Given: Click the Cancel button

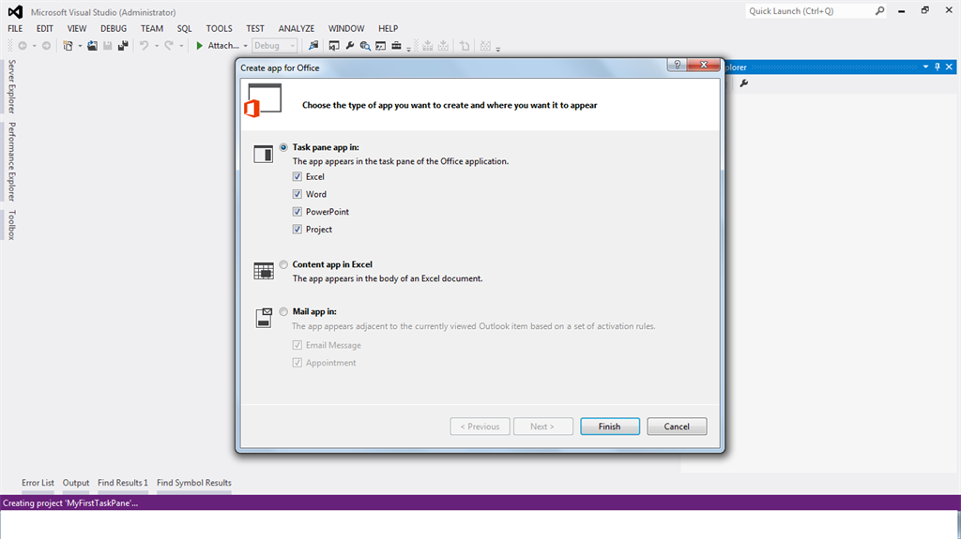Looking at the screenshot, I should (x=677, y=427).
